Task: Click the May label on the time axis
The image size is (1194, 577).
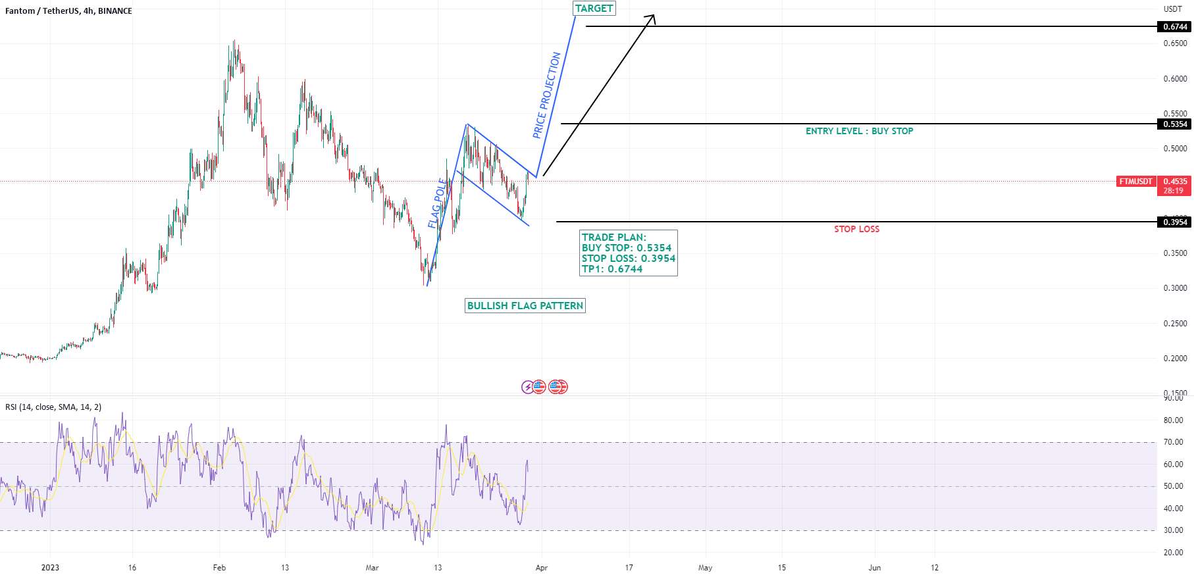Action: (705, 568)
